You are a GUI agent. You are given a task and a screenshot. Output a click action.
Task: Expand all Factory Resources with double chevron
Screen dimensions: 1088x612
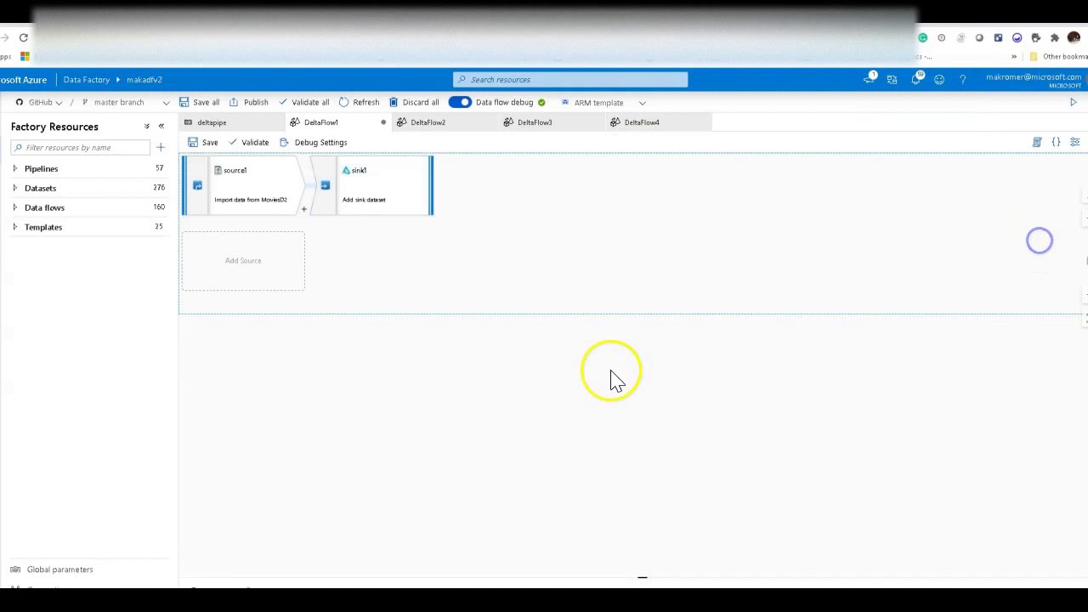(146, 127)
